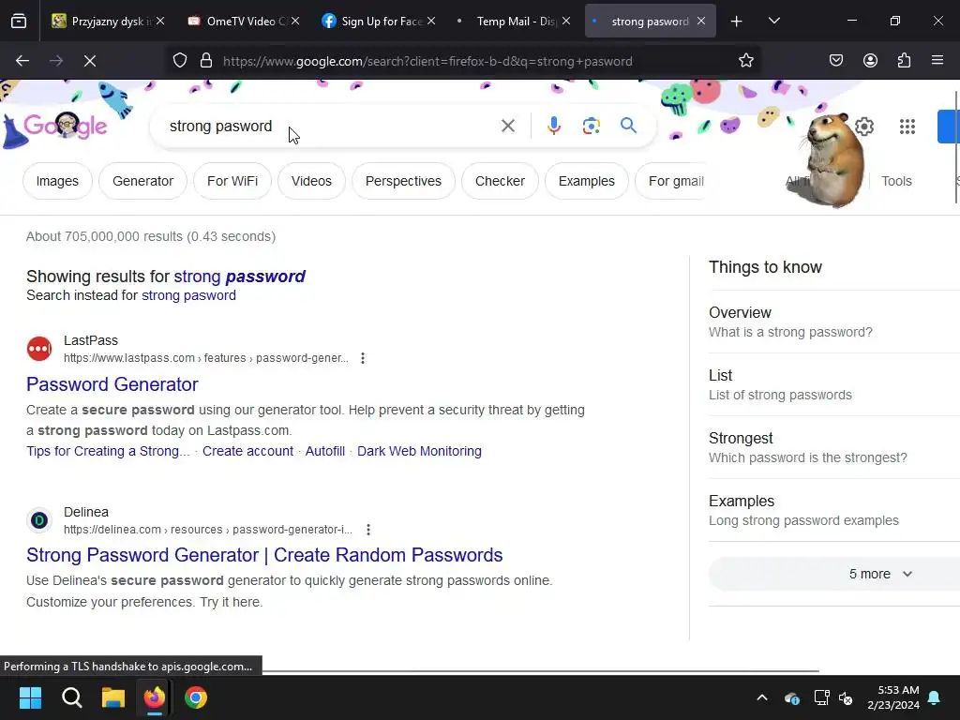This screenshot has height=720, width=960.
Task: Filter results by Videos
Action: pos(311,181)
